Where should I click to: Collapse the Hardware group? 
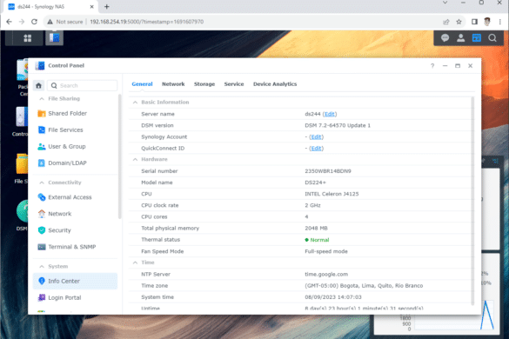[x=135, y=159]
